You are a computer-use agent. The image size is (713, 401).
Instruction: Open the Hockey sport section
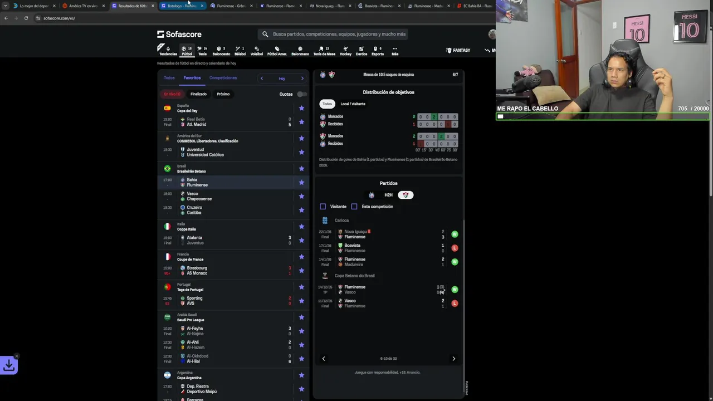[345, 51]
